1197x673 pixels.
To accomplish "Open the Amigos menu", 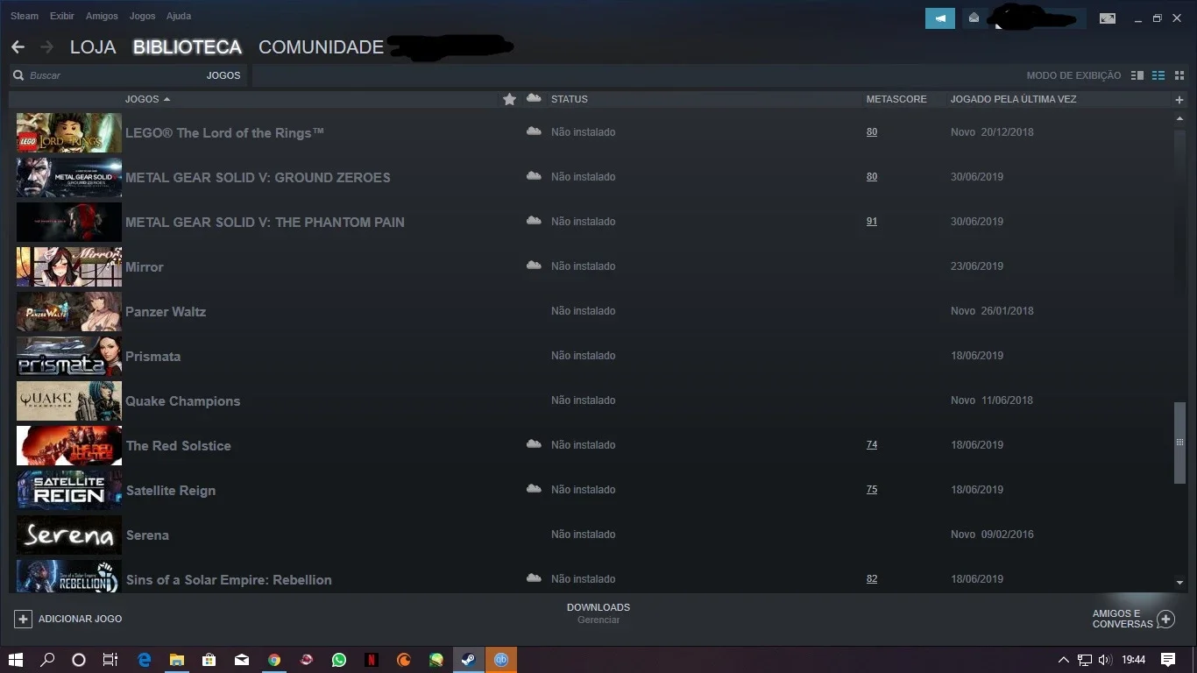I will (102, 16).
